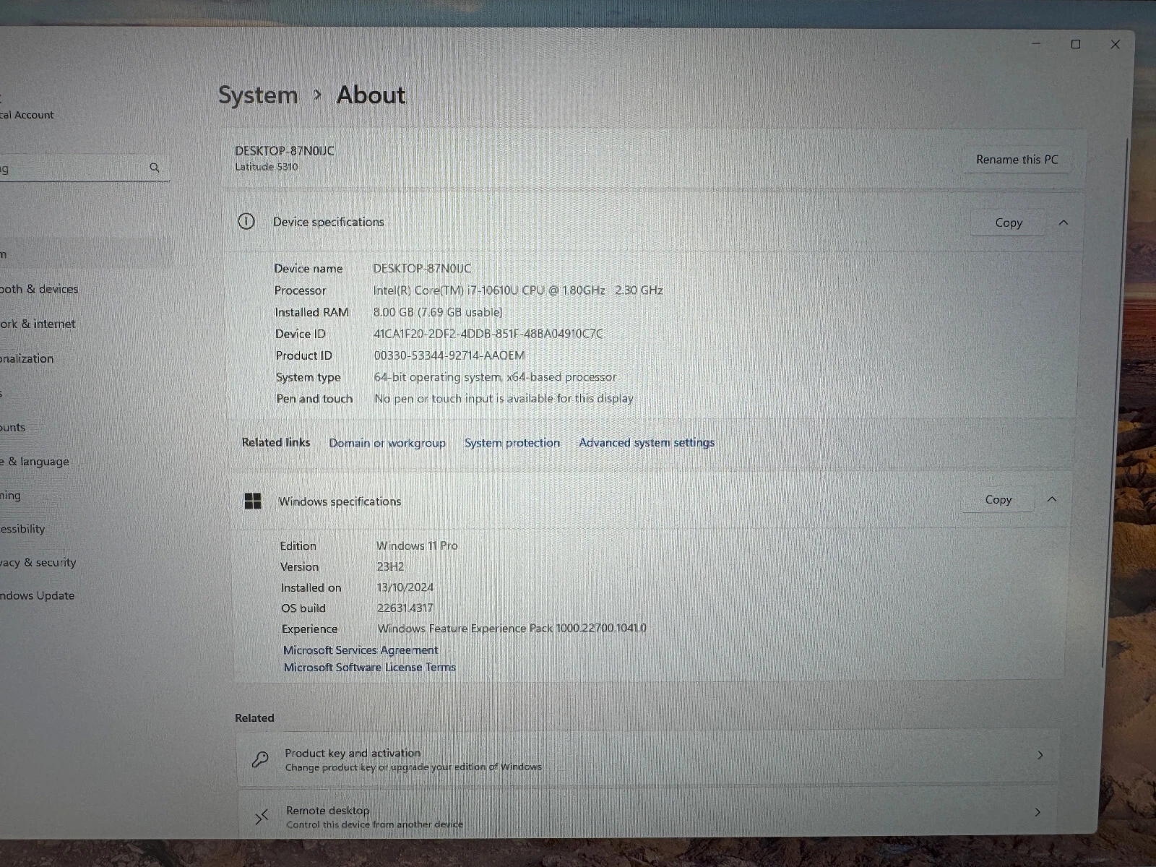Click the Version value 23H2
This screenshot has width=1156, height=867.
[390, 566]
